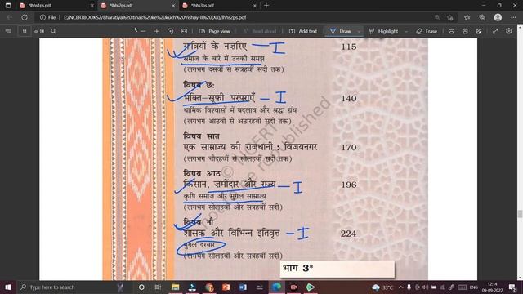Expand the Highlight color dropdown
This screenshot has width=523, height=294.
406,31
